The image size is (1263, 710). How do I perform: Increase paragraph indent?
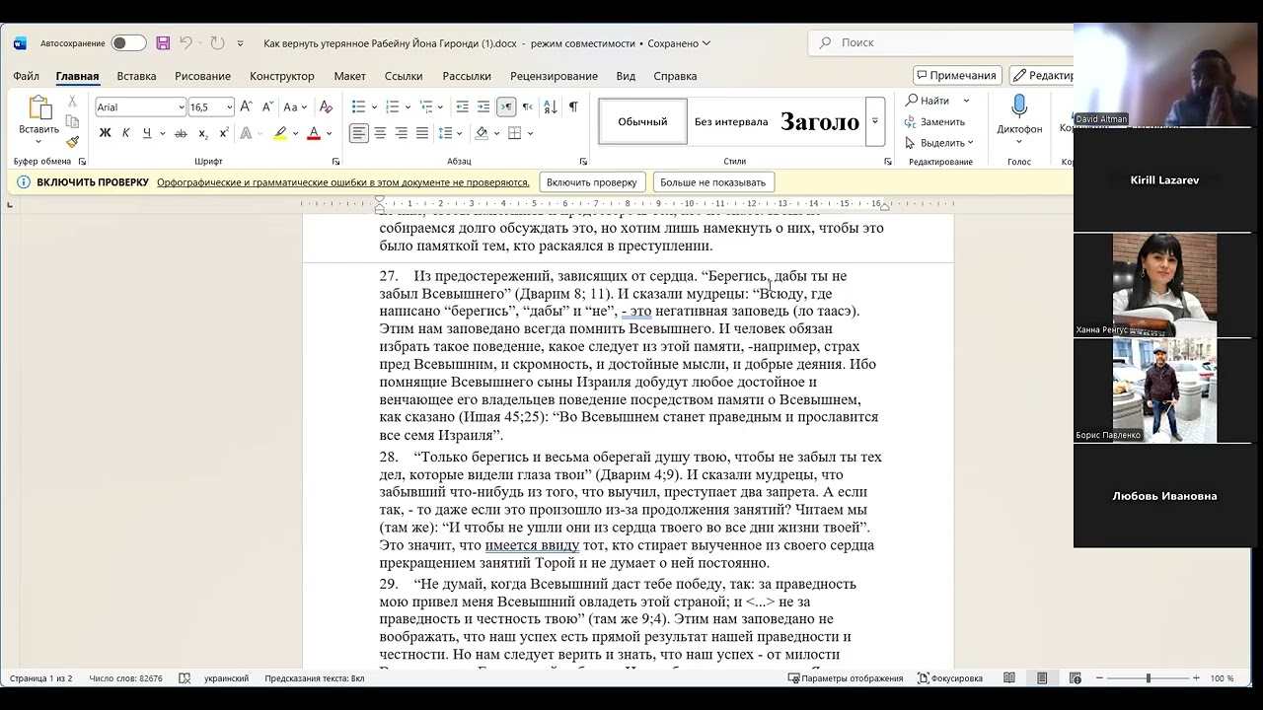[483, 106]
